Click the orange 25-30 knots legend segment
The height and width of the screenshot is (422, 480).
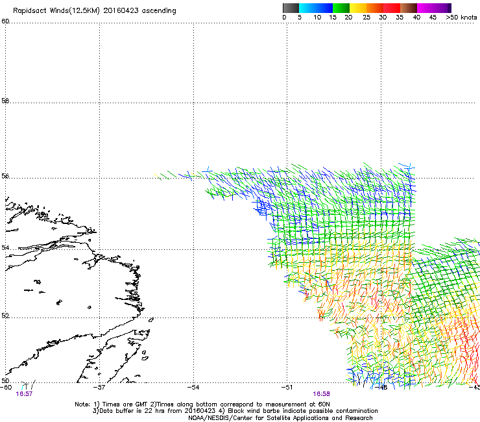coord(375,8)
